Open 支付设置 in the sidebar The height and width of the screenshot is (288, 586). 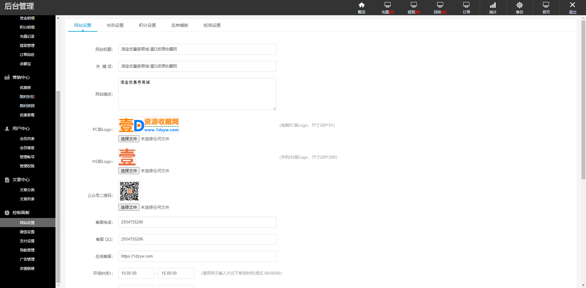pyautogui.click(x=27, y=241)
